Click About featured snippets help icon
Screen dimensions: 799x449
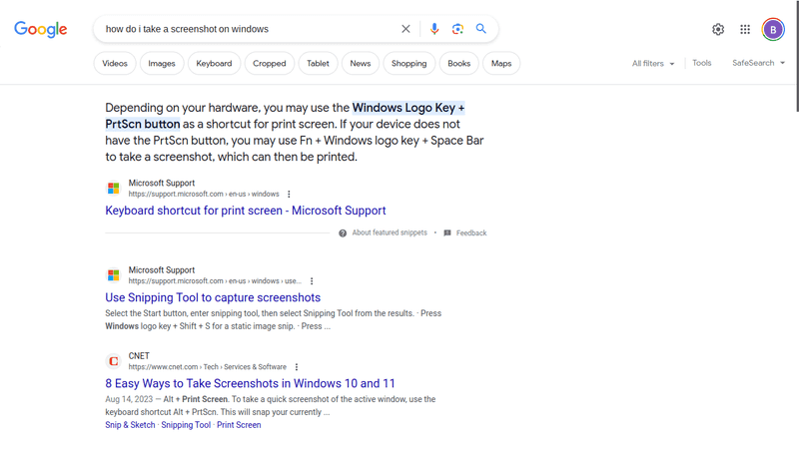click(343, 233)
